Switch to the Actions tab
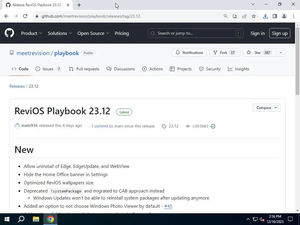Viewport: 300px width, 225px height. [152, 69]
